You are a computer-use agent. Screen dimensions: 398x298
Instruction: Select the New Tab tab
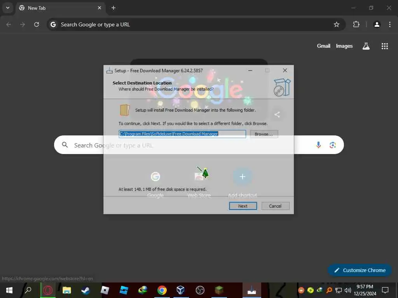click(60, 8)
